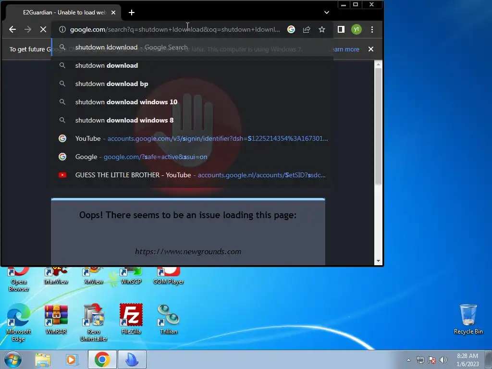
Task: Open the blue fin application on taskbar
Action: coord(132,359)
